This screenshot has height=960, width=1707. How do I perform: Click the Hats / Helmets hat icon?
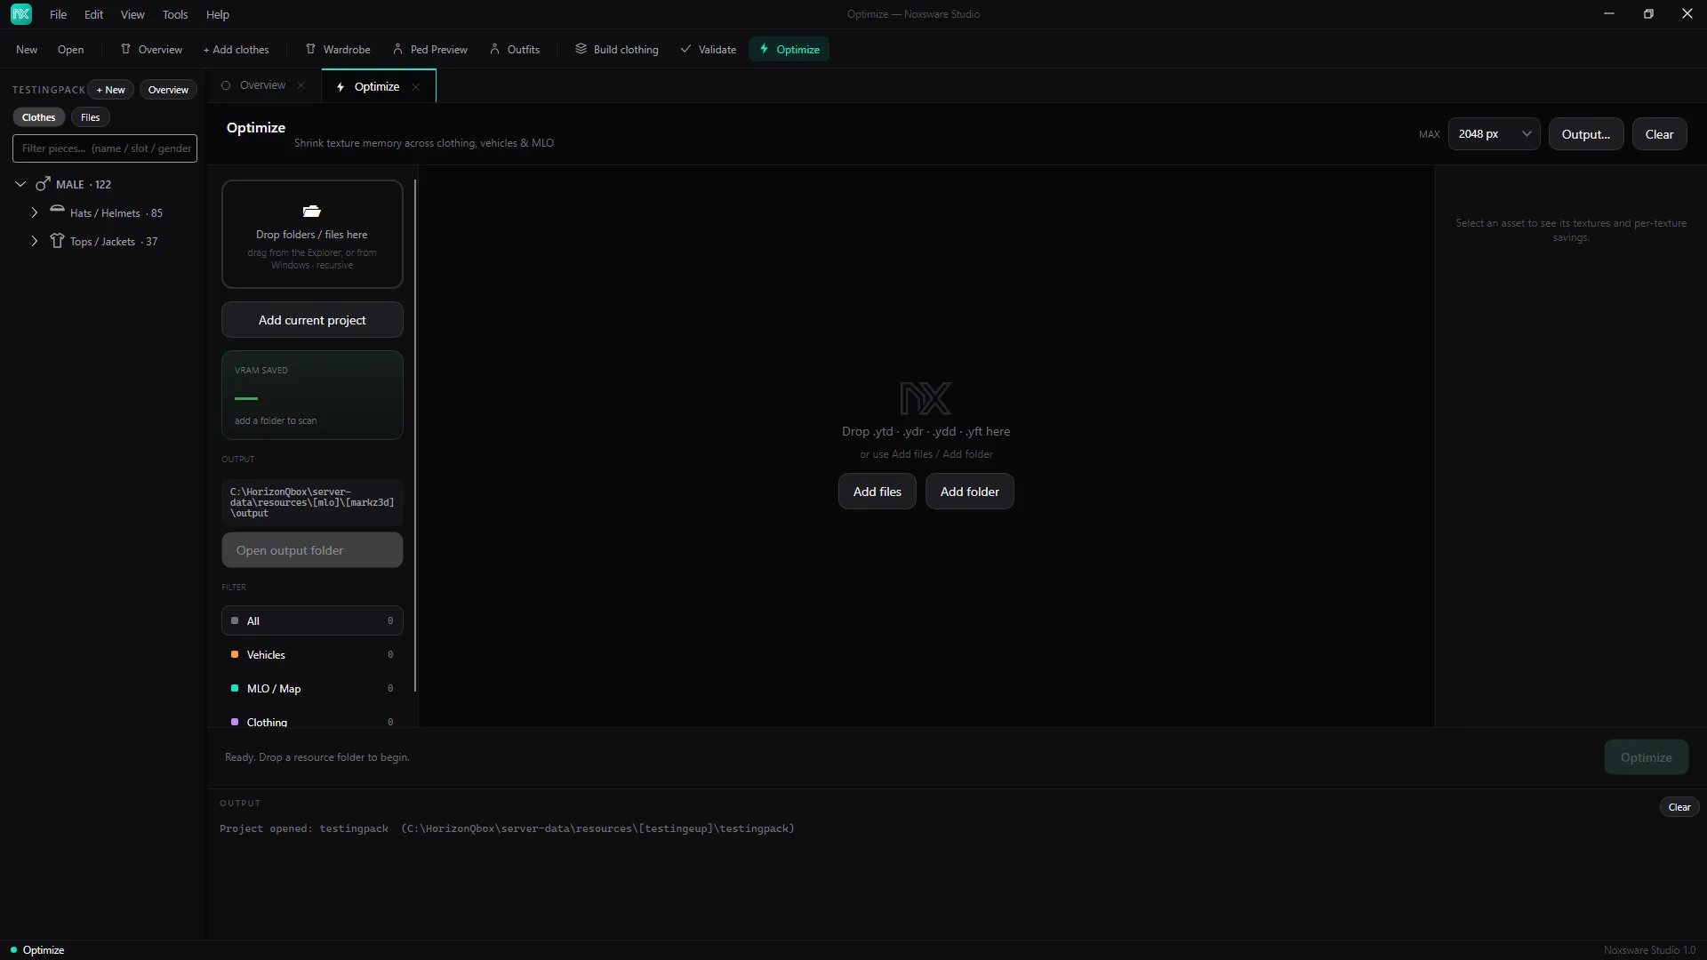pyautogui.click(x=57, y=211)
